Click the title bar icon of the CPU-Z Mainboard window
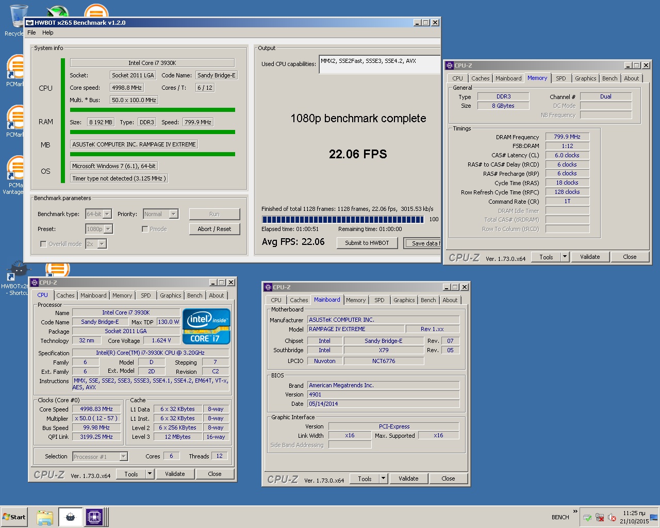 pyautogui.click(x=268, y=287)
